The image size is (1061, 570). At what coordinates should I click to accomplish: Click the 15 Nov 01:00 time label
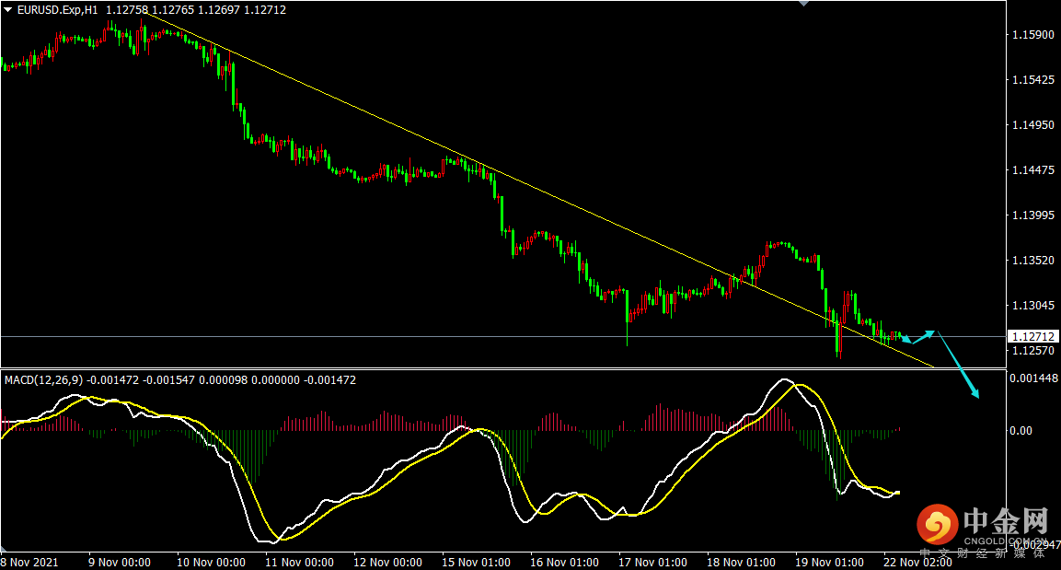click(477, 563)
